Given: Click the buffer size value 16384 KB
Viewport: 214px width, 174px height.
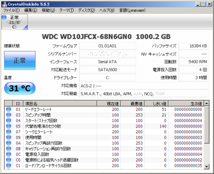Looking at the screenshot, I should click(193, 46).
